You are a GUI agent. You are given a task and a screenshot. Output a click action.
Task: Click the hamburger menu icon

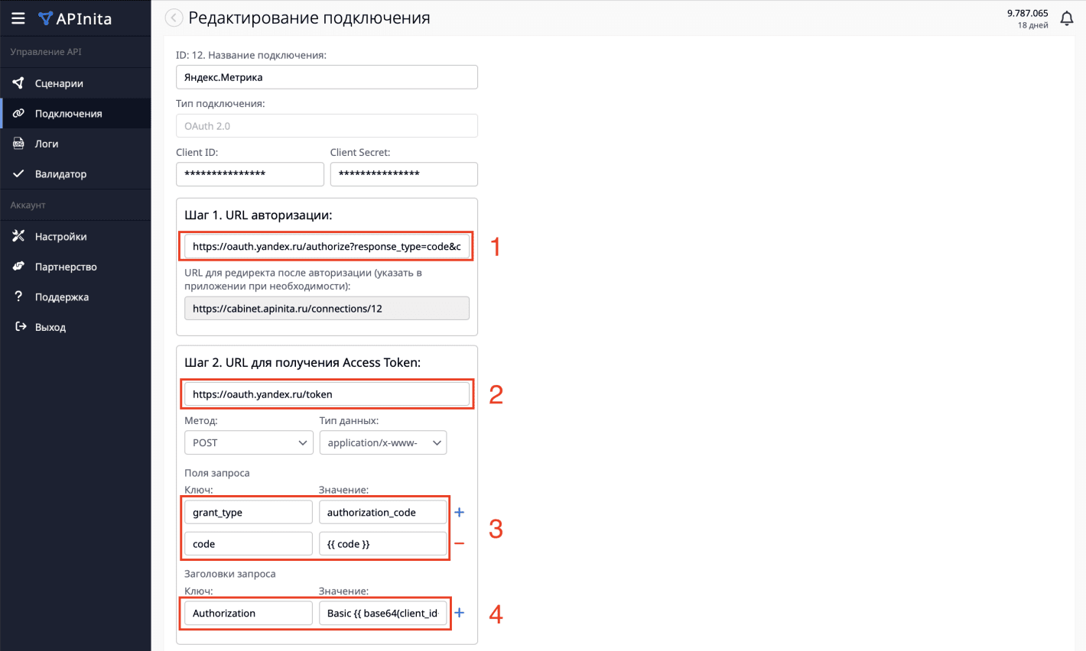click(18, 18)
